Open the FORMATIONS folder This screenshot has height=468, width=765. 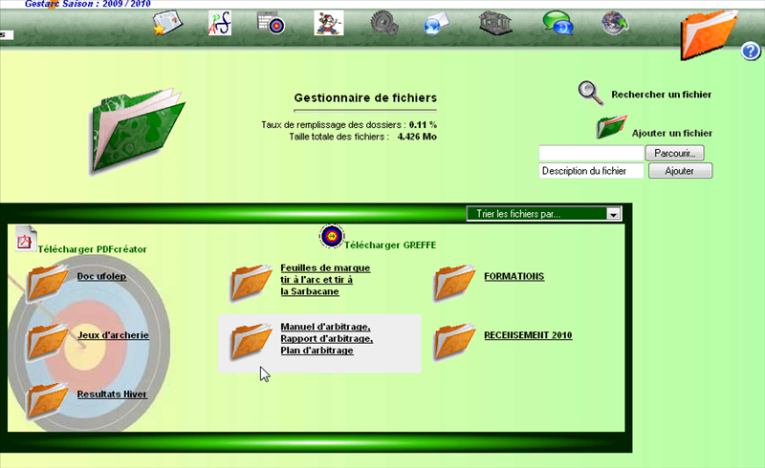pos(514,276)
